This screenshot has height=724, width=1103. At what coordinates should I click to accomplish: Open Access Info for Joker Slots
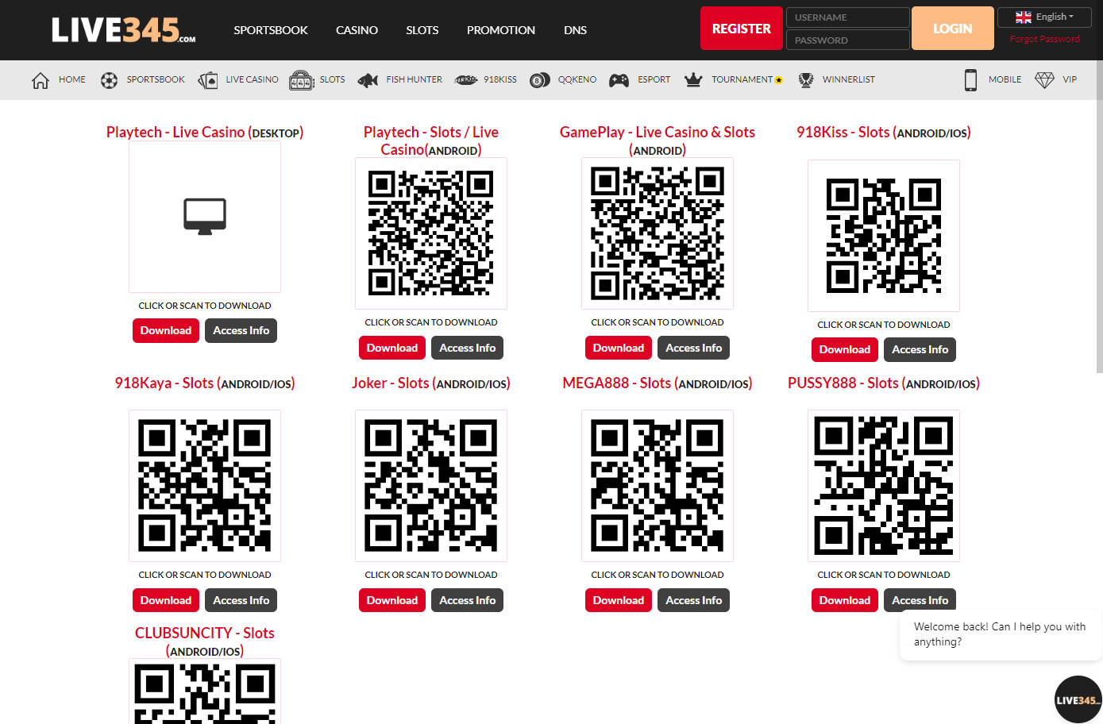click(468, 600)
